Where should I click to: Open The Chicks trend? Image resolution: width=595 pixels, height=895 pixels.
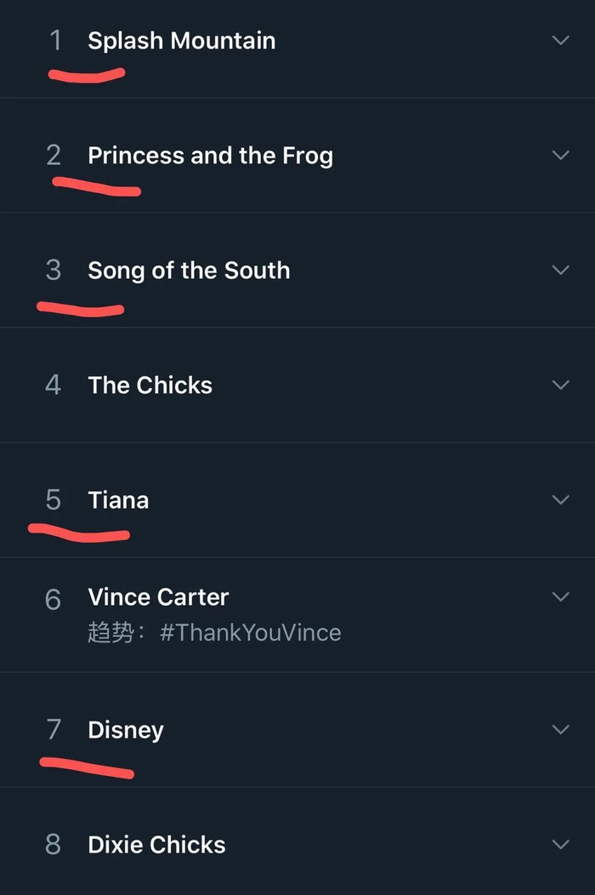point(150,385)
